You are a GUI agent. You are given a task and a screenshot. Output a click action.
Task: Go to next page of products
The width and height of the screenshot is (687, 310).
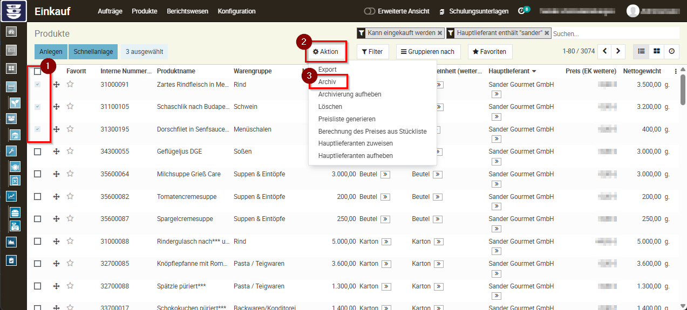coord(618,51)
